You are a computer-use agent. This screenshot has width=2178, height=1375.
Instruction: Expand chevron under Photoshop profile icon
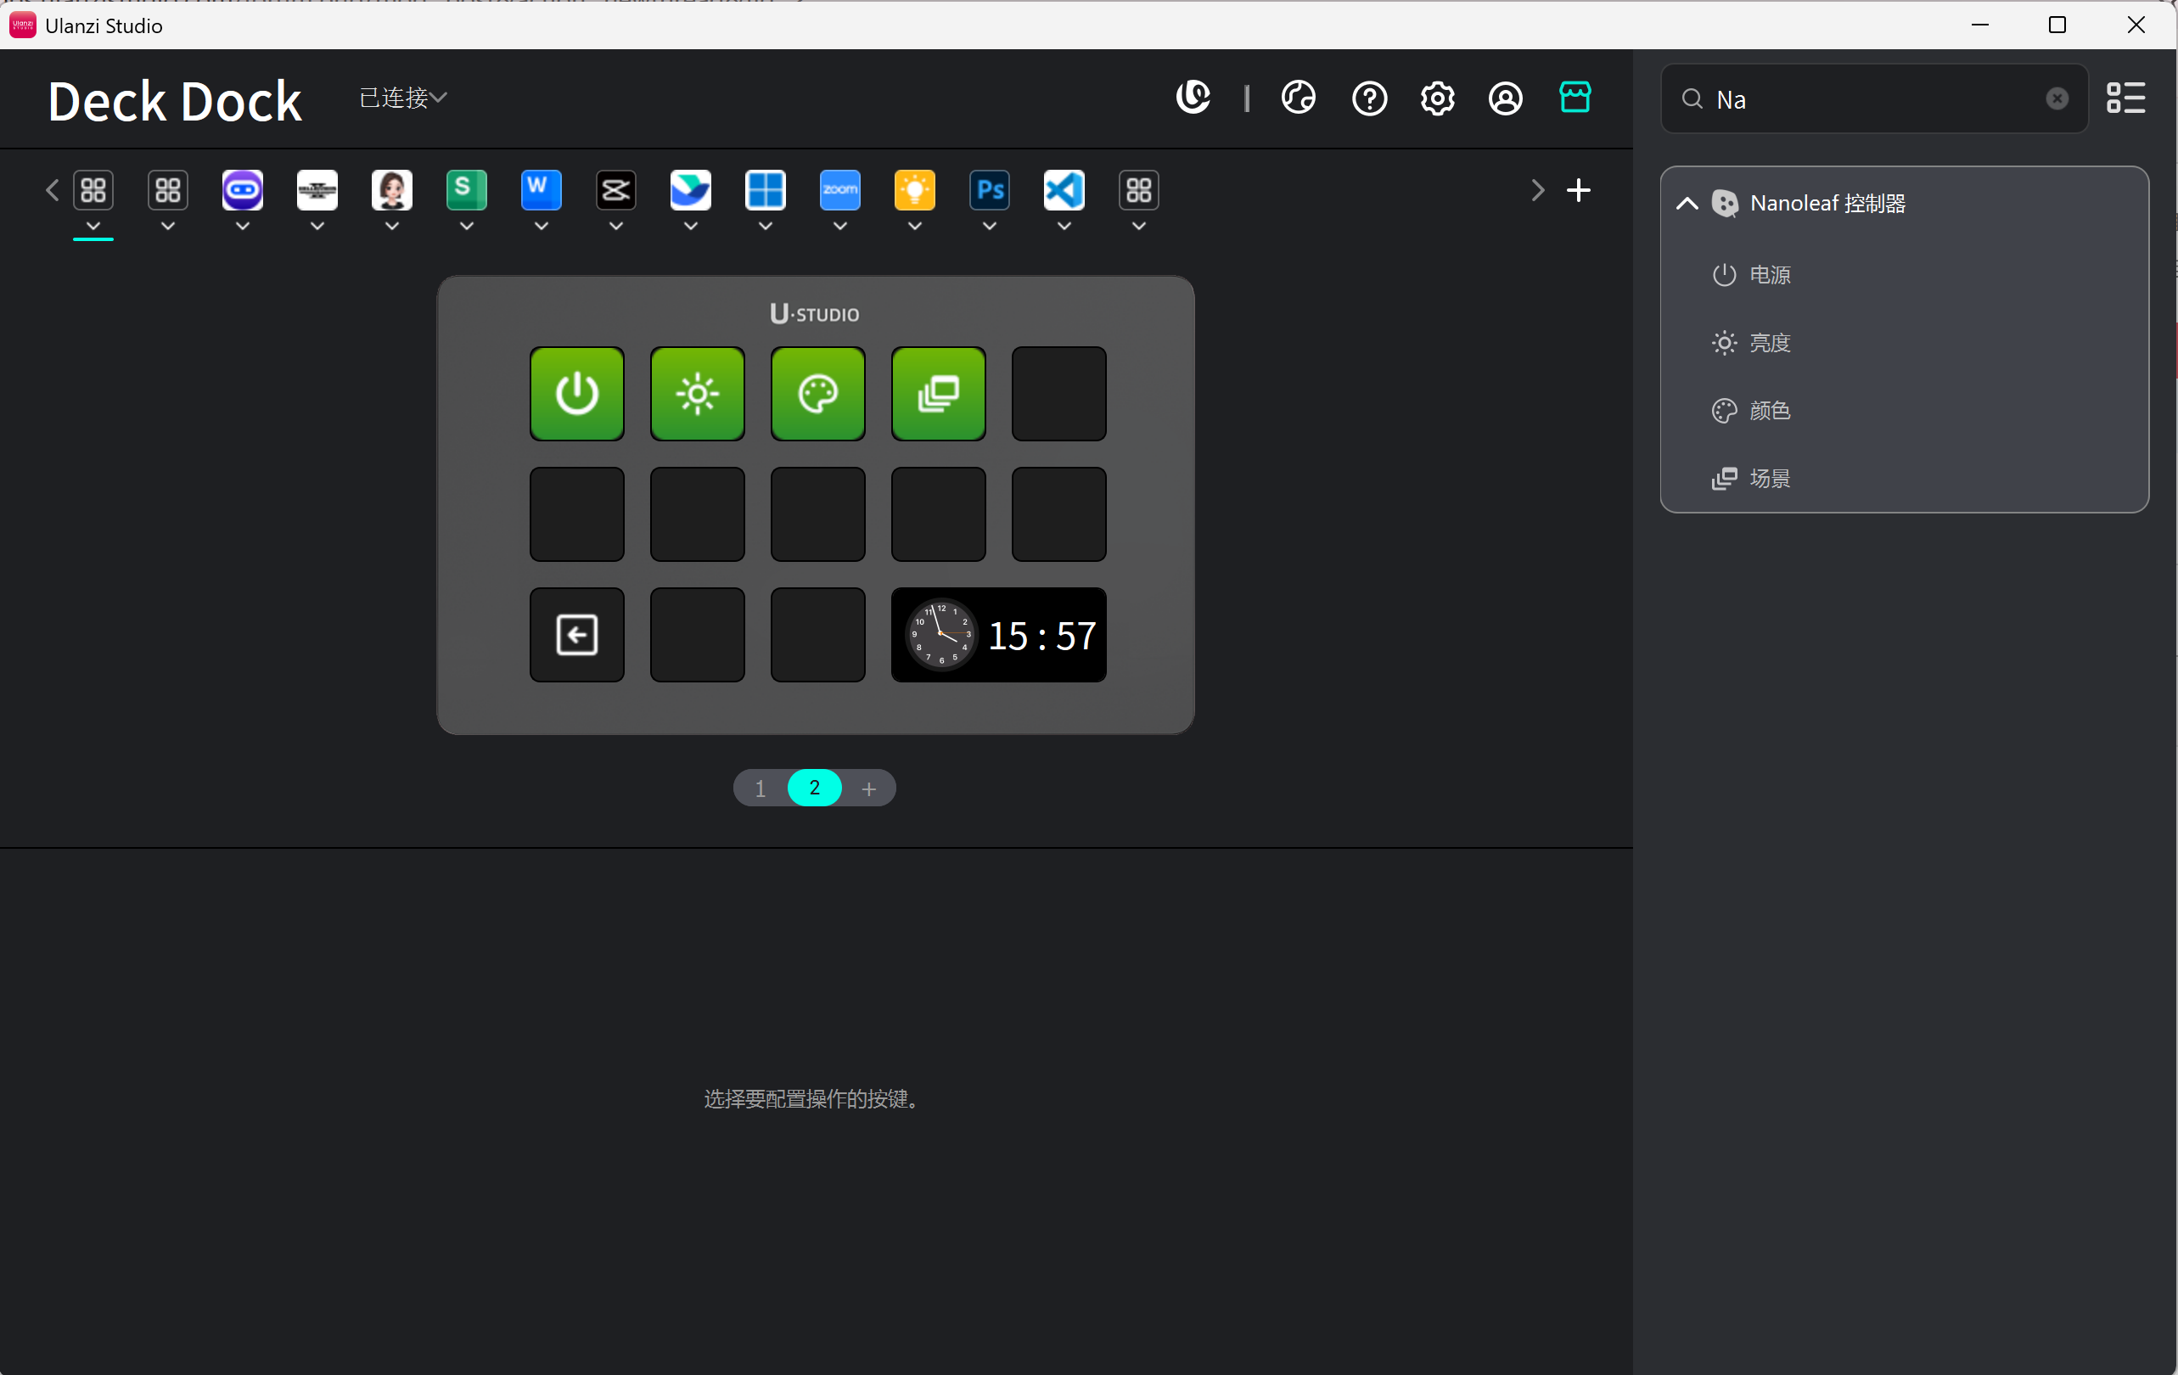point(990,226)
